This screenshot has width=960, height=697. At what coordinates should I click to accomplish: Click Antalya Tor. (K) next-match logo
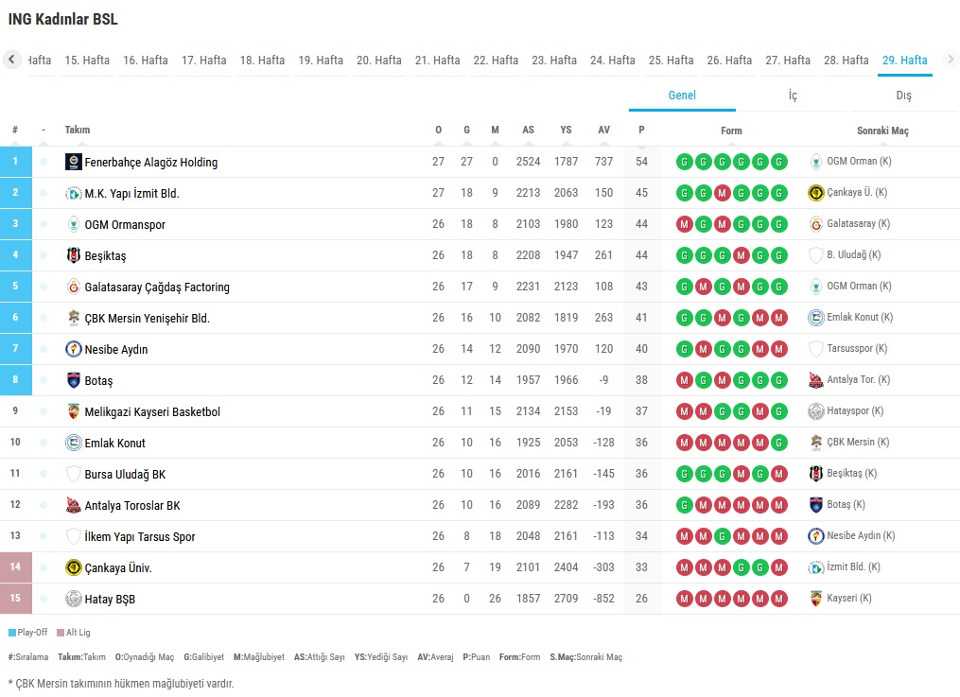point(815,380)
